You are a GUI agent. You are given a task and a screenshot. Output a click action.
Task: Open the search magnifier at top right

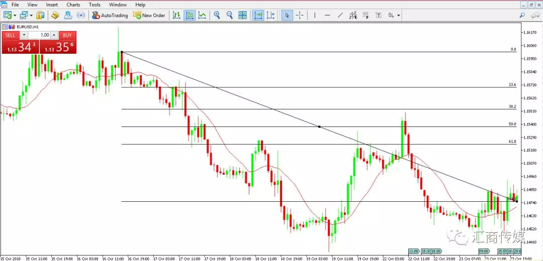[x=522, y=15]
